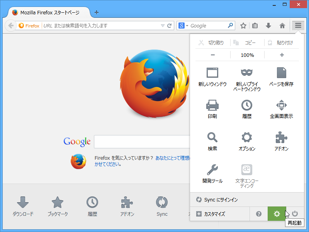The width and height of the screenshot is (309, 232).
Task: Increase zoom with the plus control
Action: pos(281,55)
